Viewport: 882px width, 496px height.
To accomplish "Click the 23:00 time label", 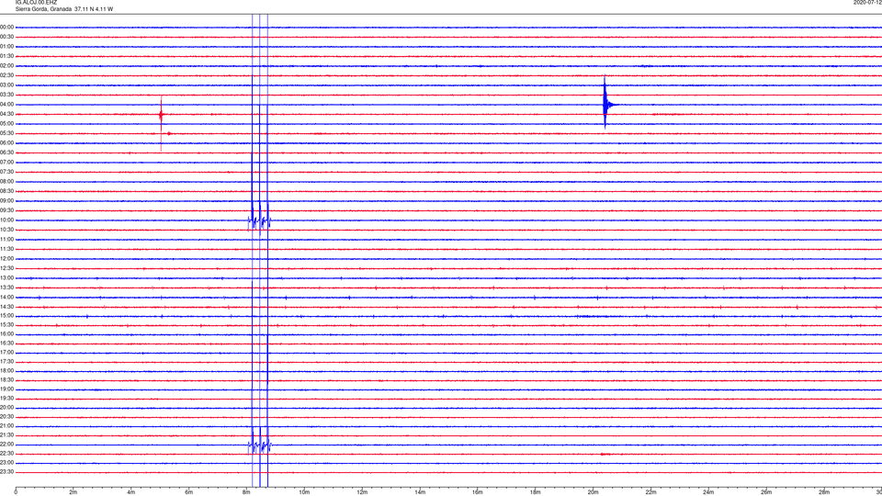I will click(6, 463).
